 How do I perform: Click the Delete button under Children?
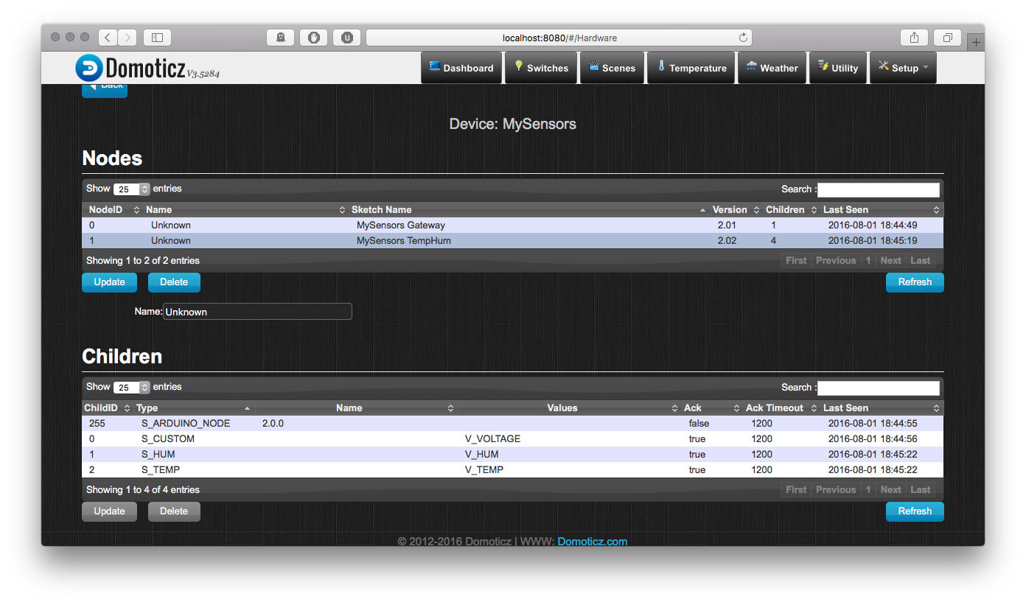(x=174, y=511)
